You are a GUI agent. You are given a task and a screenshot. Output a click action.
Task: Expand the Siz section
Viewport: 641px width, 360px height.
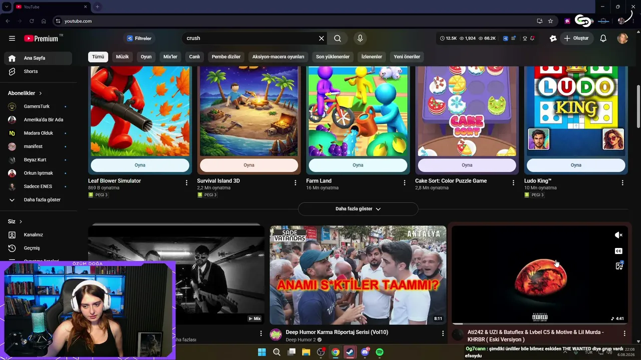coord(15,221)
